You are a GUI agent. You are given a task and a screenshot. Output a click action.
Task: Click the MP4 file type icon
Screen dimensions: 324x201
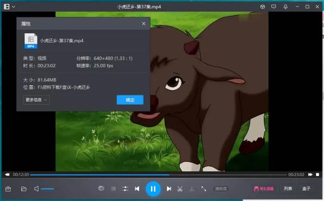[x=31, y=41]
